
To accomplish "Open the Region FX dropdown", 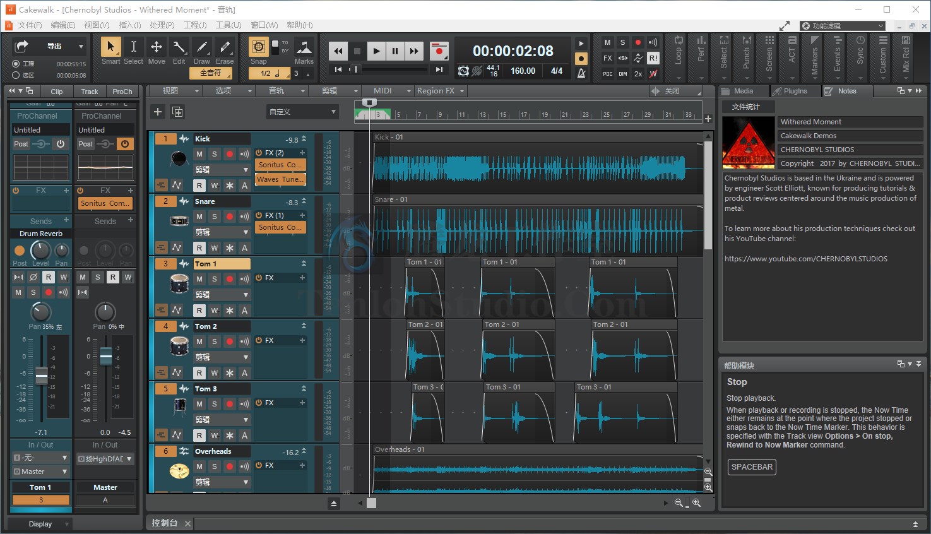I will point(441,91).
